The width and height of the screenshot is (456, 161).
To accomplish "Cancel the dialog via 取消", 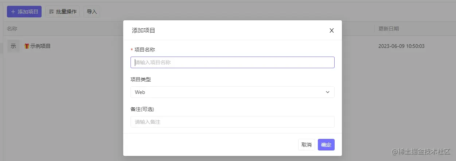I will [x=307, y=145].
